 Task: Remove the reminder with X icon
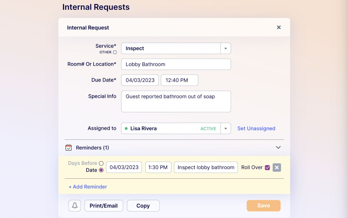(276, 168)
